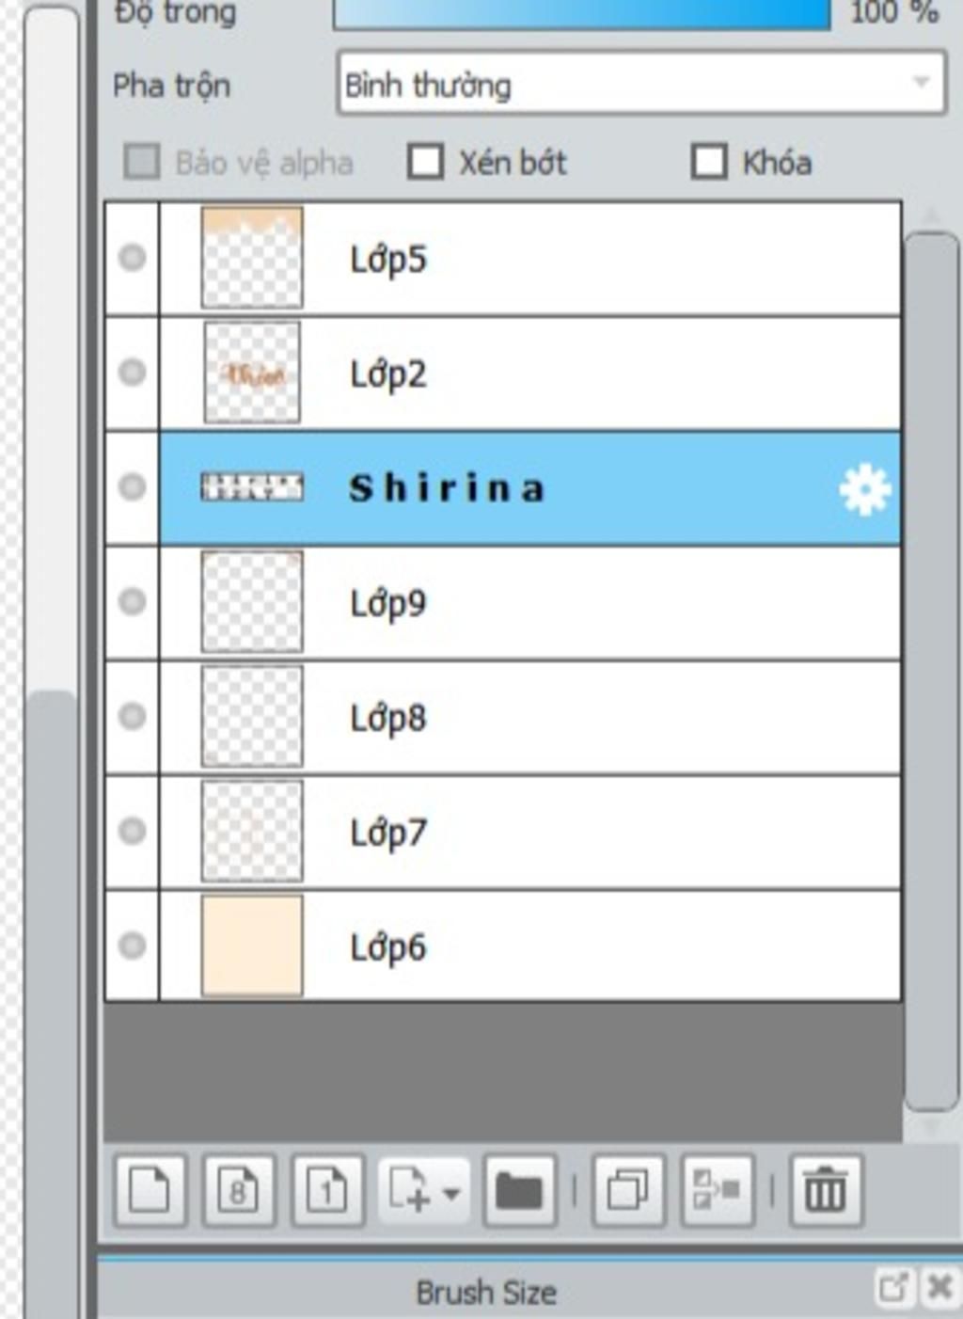The height and width of the screenshot is (1319, 963).
Task: Merge the layer down
Action: point(717,1191)
